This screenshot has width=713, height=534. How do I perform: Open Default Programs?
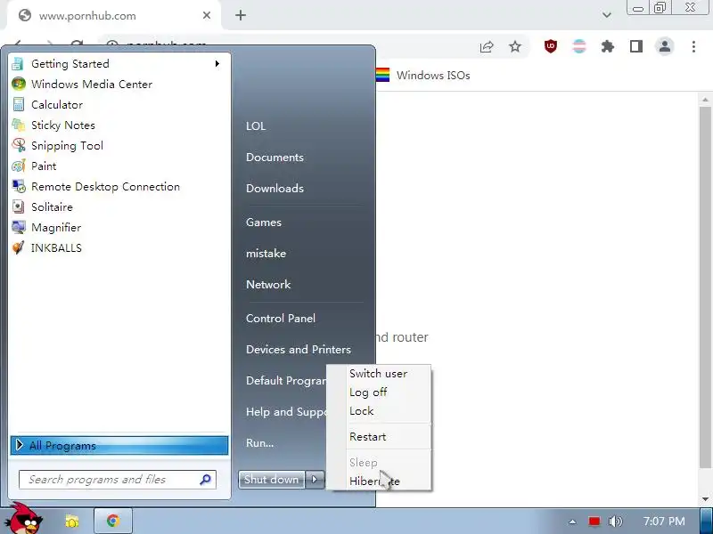click(285, 381)
